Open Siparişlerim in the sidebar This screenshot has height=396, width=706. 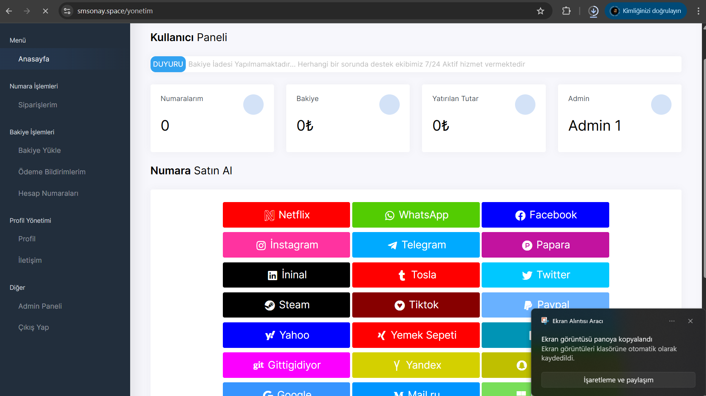(x=38, y=105)
